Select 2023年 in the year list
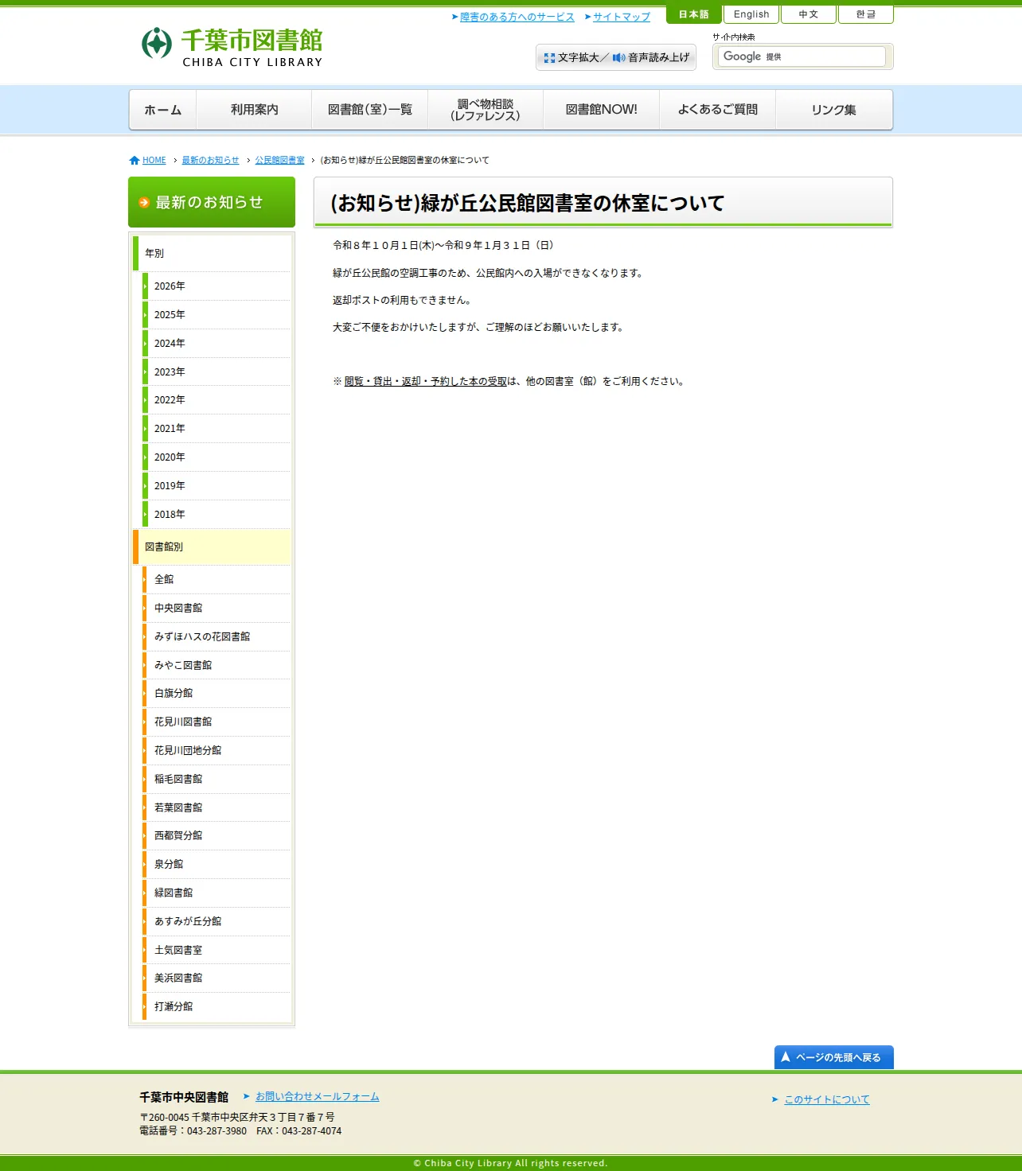Image resolution: width=1022 pixels, height=1171 pixels. [216, 372]
